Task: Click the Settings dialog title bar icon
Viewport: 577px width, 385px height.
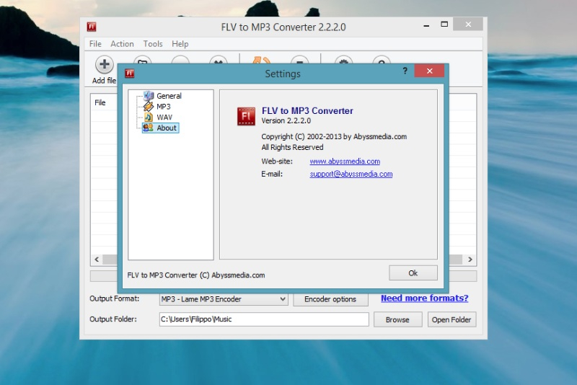Action: 131,74
